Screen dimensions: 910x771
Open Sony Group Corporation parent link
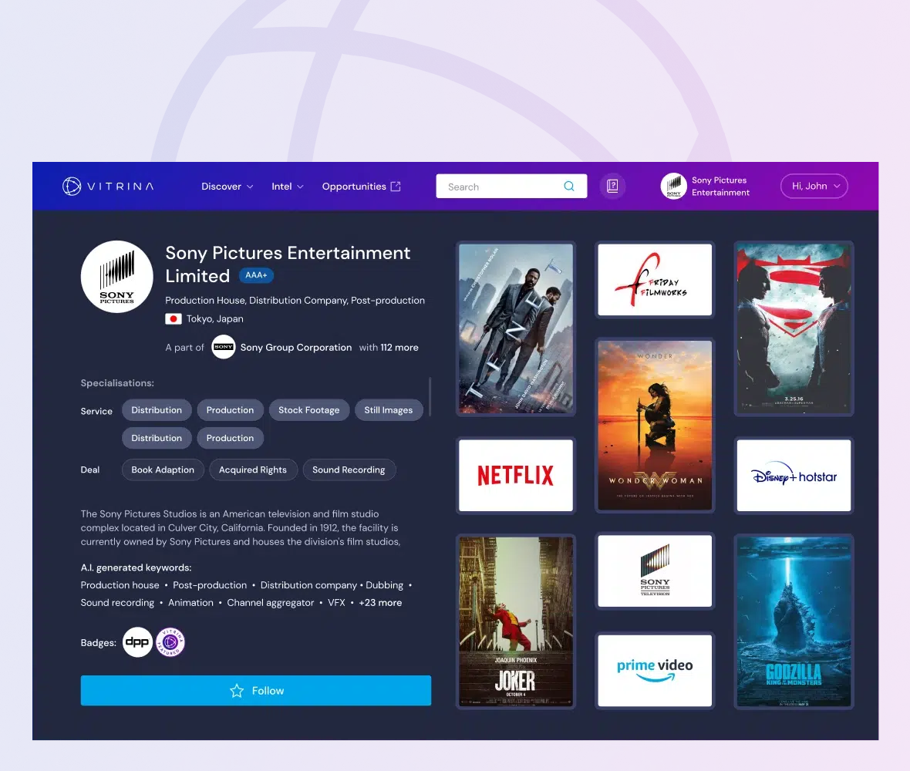tap(296, 347)
